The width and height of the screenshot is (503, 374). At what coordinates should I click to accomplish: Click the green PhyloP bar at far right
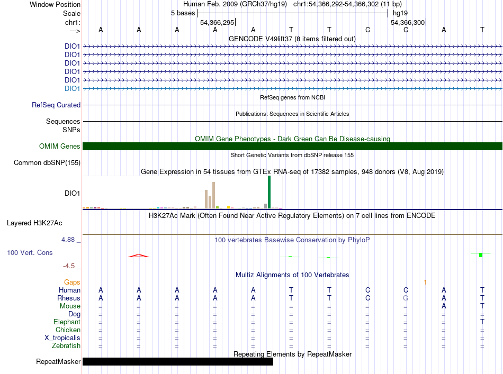coord(481,255)
